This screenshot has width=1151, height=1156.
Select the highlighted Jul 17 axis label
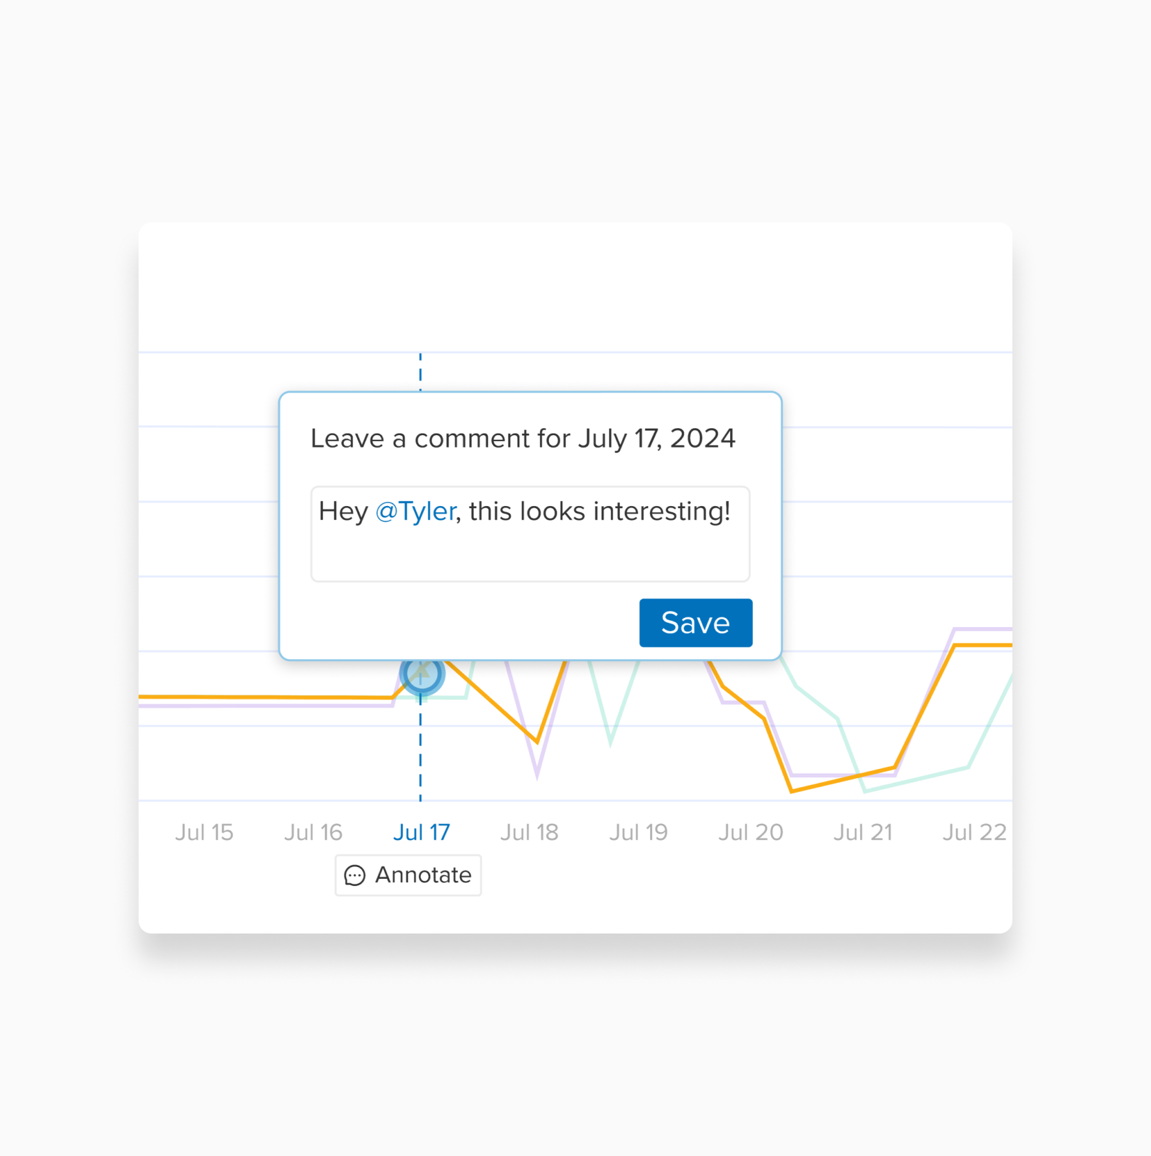click(421, 832)
